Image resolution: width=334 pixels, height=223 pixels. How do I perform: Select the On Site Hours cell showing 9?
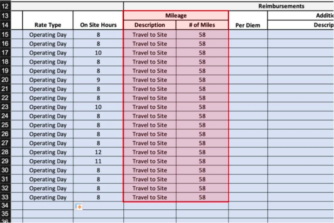point(98,80)
